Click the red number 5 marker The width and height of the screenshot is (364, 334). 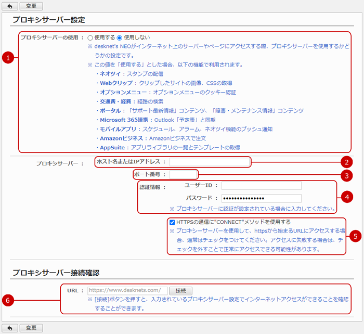[x=356, y=236]
